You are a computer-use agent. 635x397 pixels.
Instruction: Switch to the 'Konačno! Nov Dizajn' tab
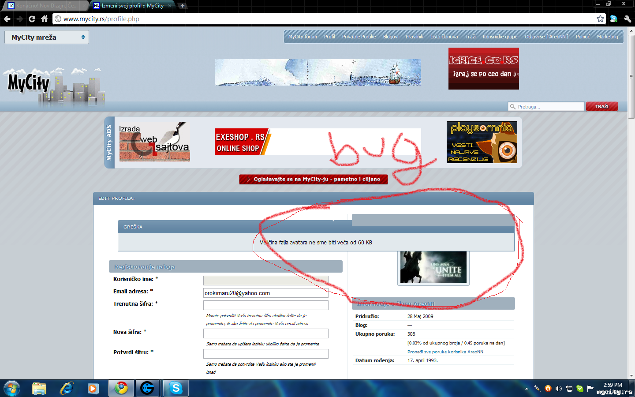click(46, 6)
